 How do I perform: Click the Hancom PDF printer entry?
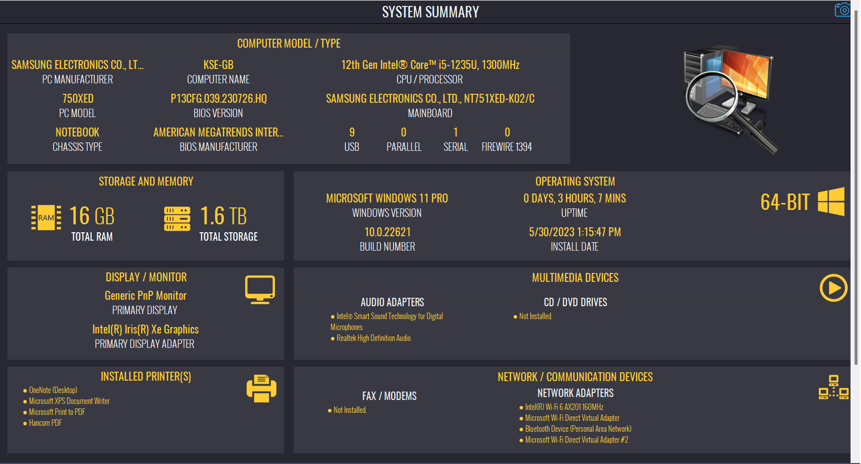click(43, 423)
